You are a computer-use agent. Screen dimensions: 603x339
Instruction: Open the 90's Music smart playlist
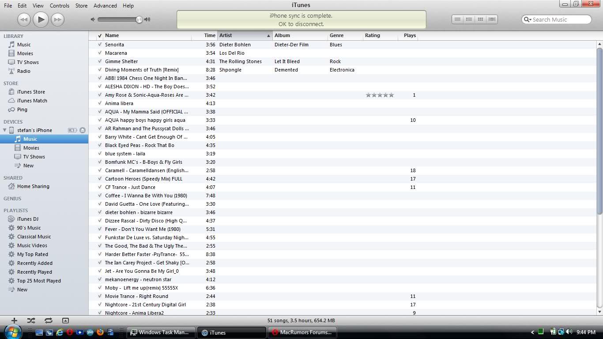pos(29,228)
